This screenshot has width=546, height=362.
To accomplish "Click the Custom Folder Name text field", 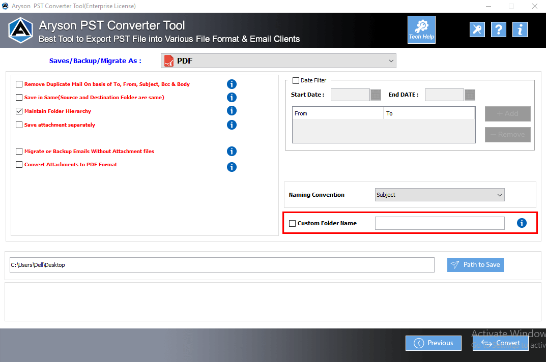I will [x=439, y=223].
